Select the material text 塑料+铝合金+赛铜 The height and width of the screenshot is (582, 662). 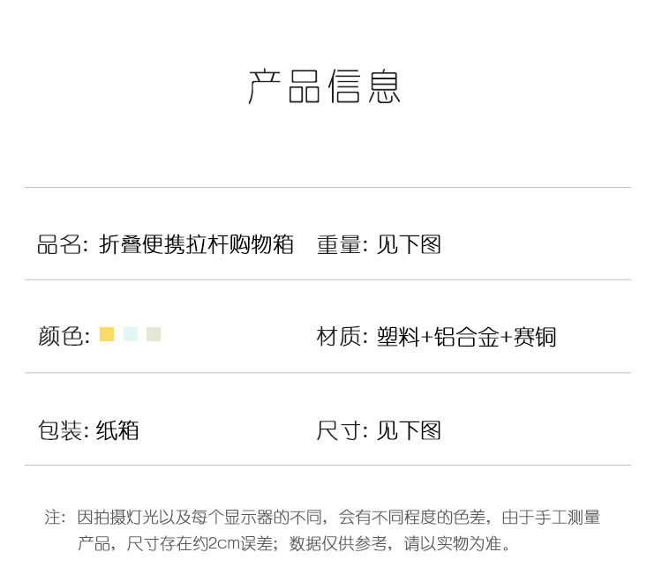466,337
